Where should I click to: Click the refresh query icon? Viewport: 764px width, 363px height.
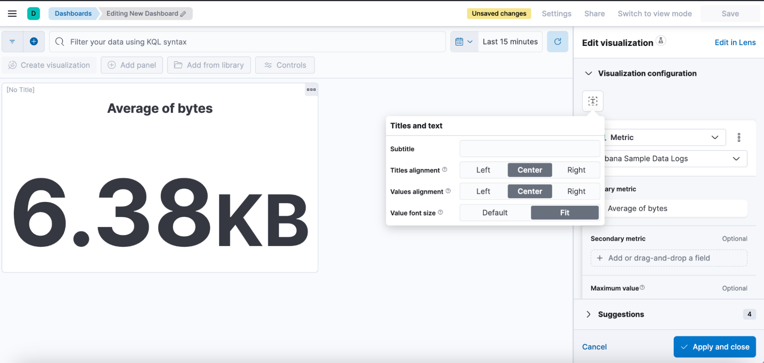click(558, 41)
